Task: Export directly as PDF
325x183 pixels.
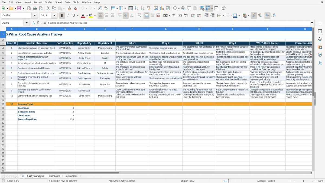Action: point(29,8)
